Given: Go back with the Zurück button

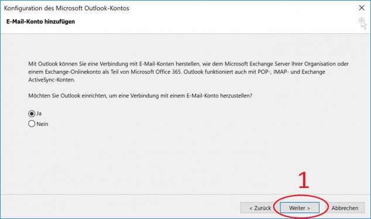Looking at the screenshot, I should click(260, 208).
